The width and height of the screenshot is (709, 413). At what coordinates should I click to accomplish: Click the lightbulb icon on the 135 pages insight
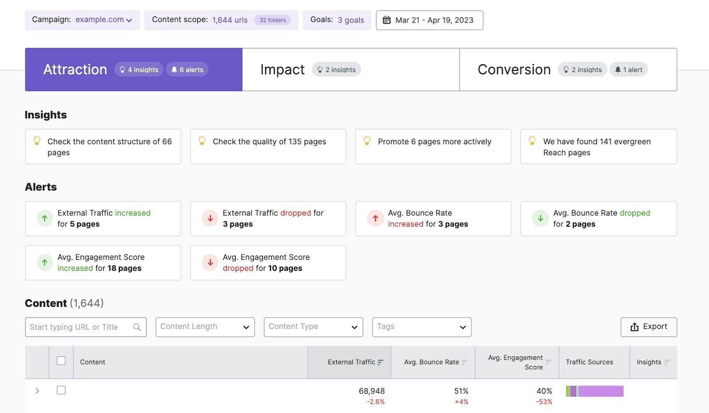203,141
